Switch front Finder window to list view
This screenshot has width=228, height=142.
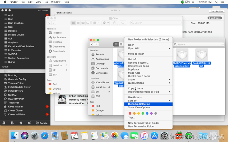pyautogui.click(x=121, y=44)
